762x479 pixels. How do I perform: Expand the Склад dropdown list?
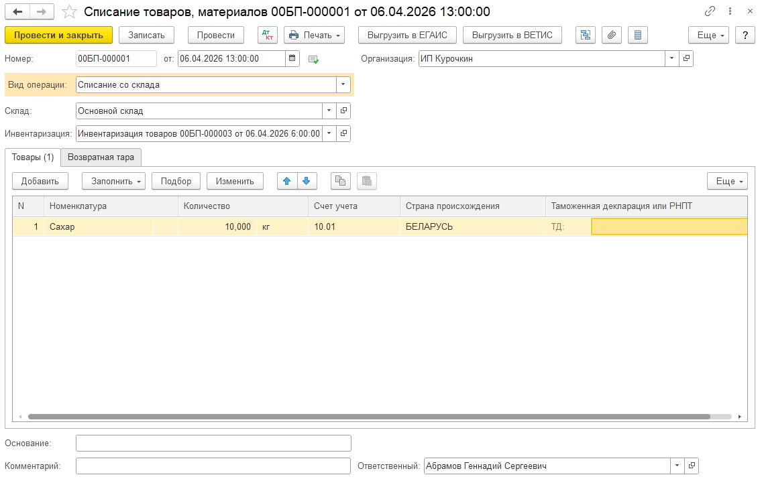pyautogui.click(x=329, y=111)
